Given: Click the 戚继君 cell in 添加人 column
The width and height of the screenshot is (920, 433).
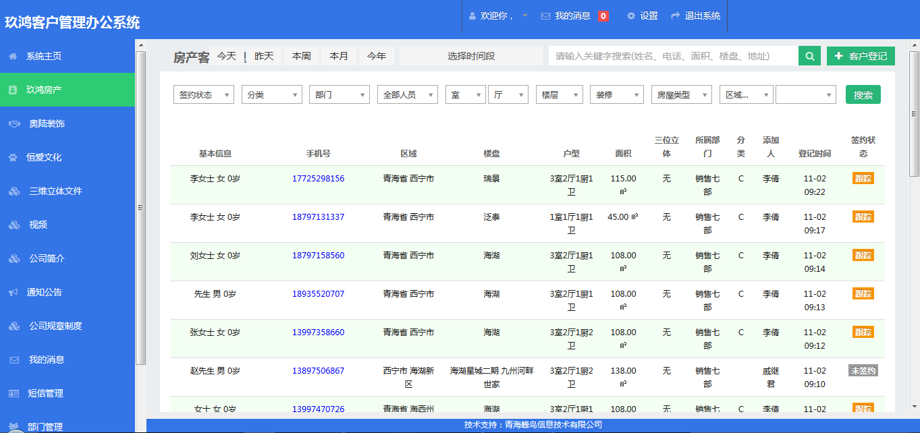Looking at the screenshot, I should click(x=771, y=378).
